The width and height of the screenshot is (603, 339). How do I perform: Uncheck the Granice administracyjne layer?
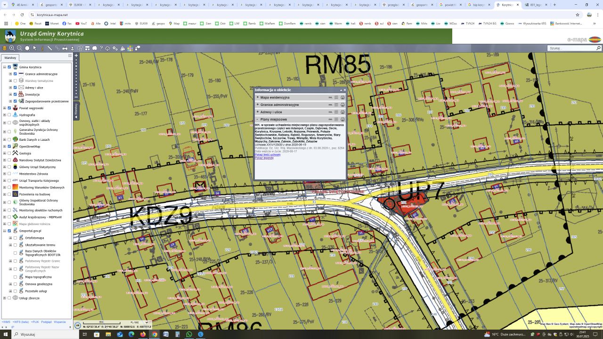point(16,74)
